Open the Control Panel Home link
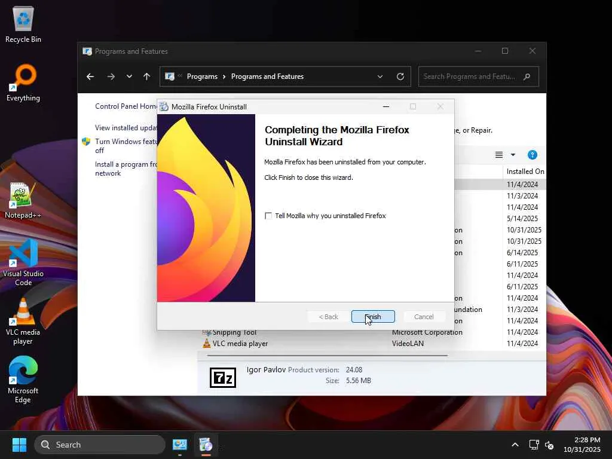Viewport: 612px width, 459px height. pos(126,106)
